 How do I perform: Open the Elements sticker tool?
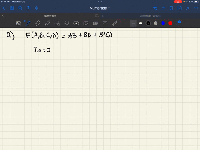(x=76, y=23)
